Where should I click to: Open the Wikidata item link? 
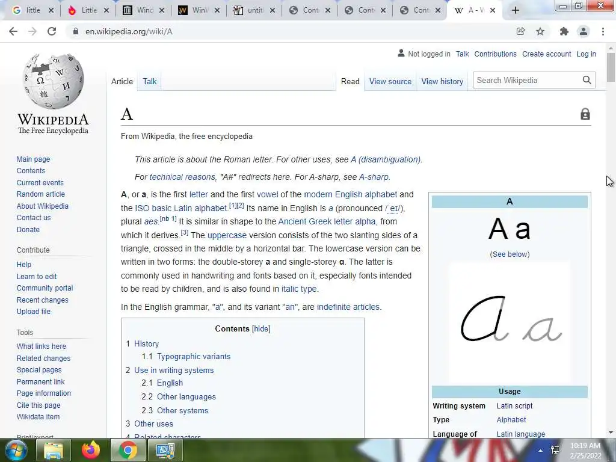pyautogui.click(x=38, y=416)
